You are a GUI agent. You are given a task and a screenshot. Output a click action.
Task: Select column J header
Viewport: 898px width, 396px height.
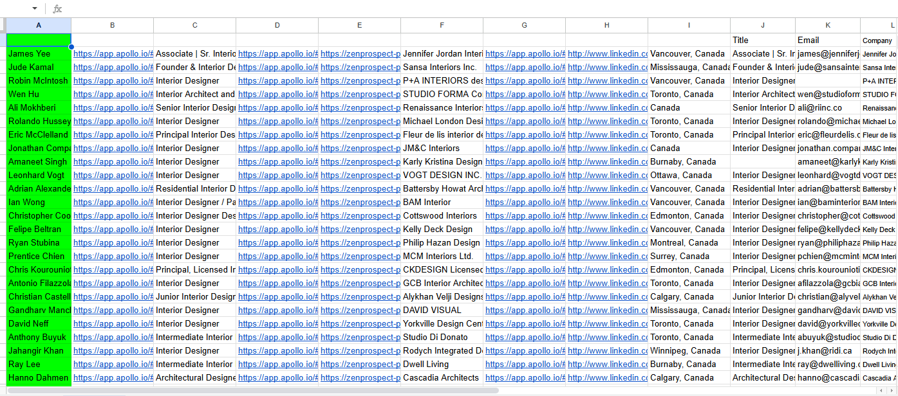(763, 25)
